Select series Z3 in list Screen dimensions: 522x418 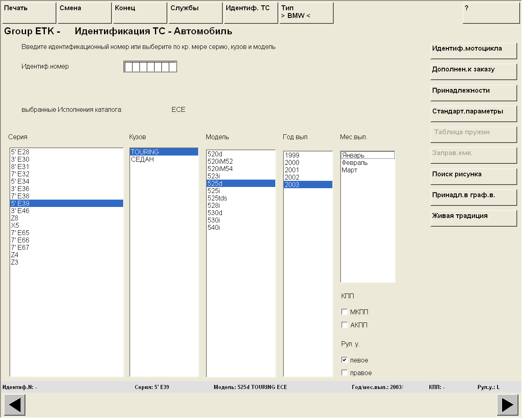[66, 262]
